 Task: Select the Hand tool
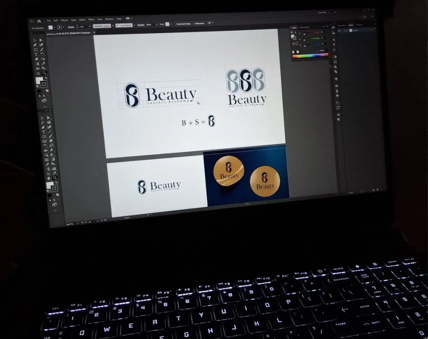[x=48, y=178]
